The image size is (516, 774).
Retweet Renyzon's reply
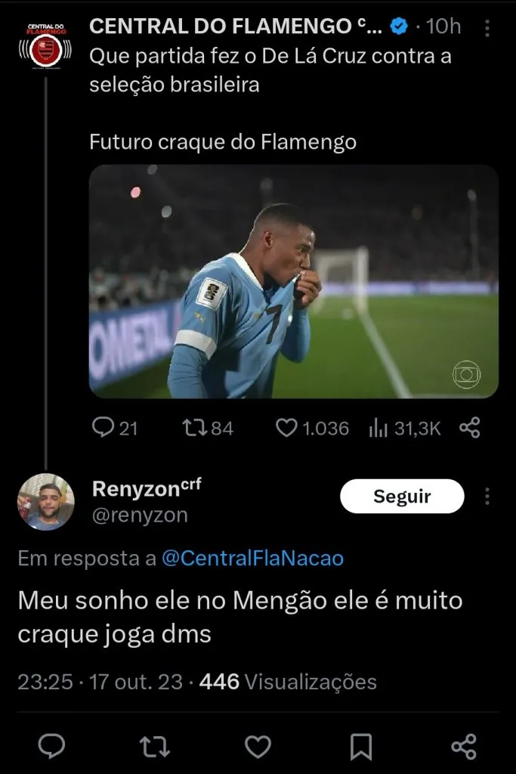(155, 747)
